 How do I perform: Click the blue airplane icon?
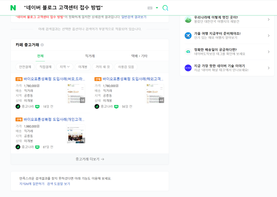click(188, 35)
